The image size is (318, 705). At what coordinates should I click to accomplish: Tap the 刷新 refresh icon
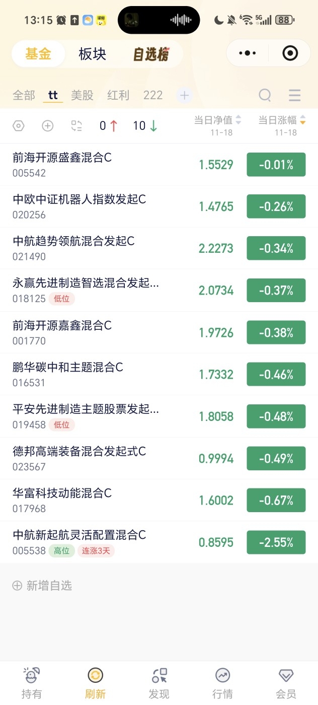[95, 675]
